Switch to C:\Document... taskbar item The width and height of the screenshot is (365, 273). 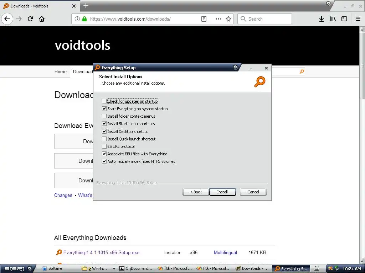click(136, 269)
